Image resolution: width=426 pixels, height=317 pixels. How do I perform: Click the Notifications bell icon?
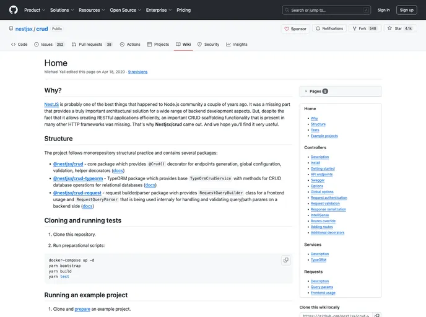click(x=318, y=28)
